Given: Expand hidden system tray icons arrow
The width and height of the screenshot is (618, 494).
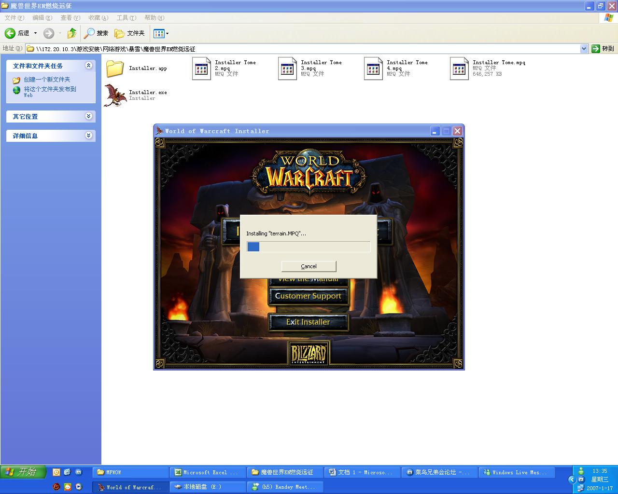Looking at the screenshot, I should point(572,480).
